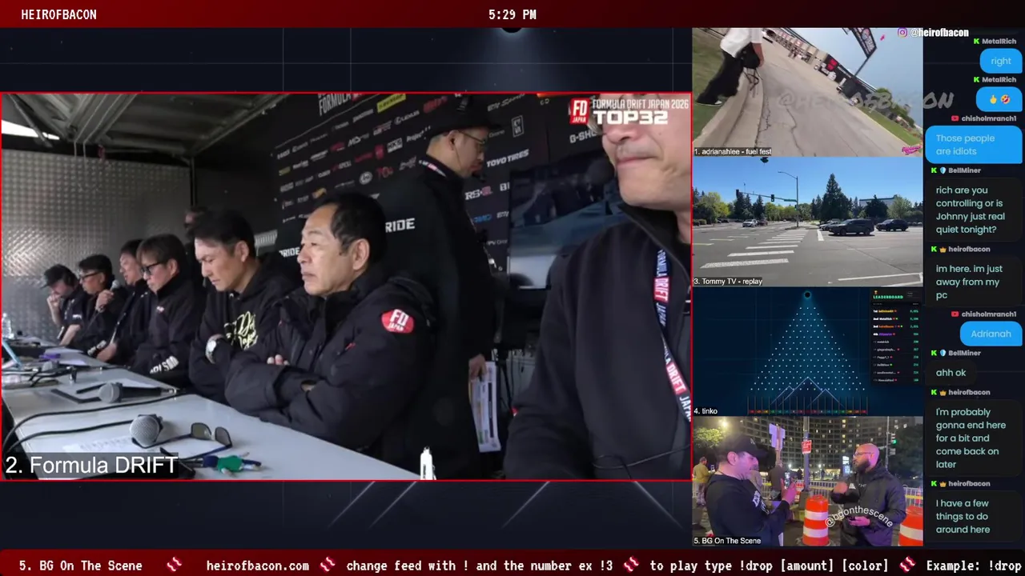This screenshot has height=576, width=1025.
Task: Click the '1. adrianahlee - fuel fest' label
Action: [x=733, y=151]
